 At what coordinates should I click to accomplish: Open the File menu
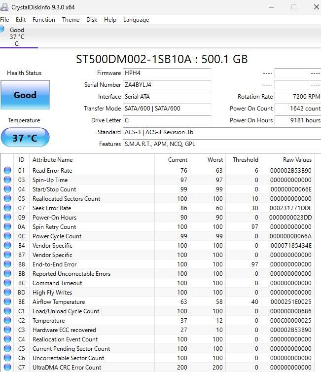coord(4,20)
